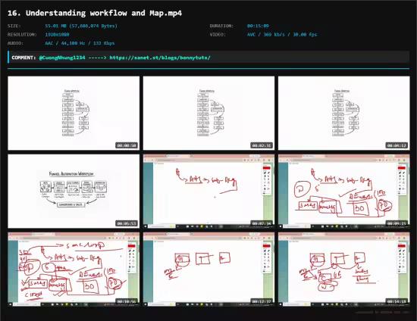Click the "VIDEO:" label

click(218, 35)
